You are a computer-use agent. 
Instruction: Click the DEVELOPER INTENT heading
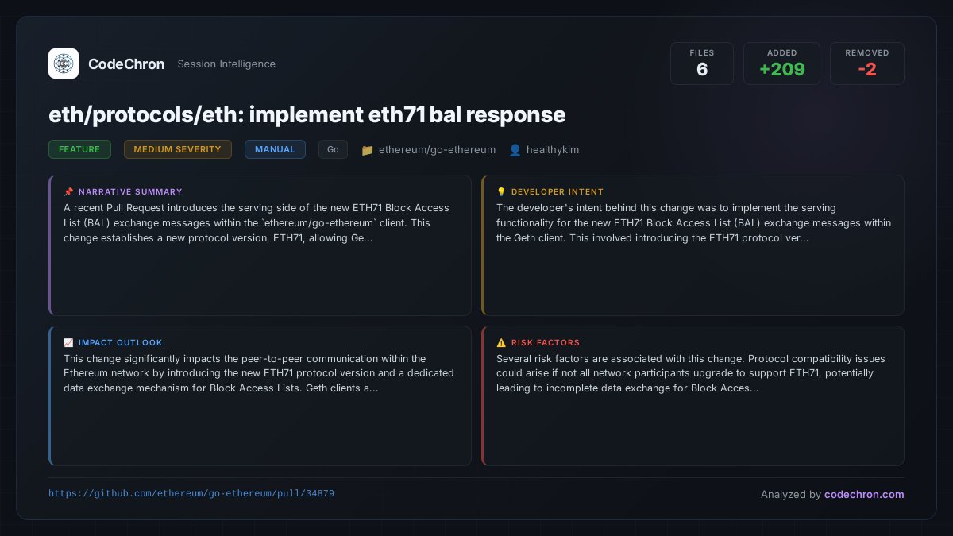point(558,191)
